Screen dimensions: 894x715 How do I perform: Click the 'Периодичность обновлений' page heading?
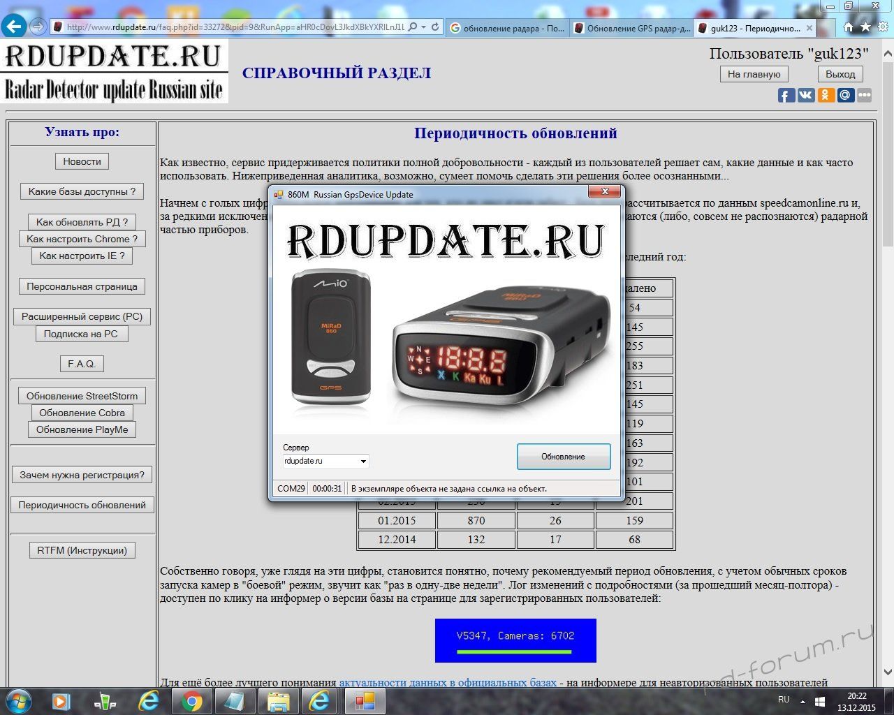pos(515,133)
